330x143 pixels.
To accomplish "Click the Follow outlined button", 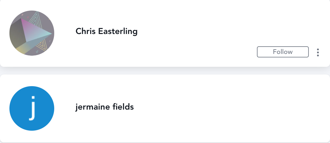I will coord(283,52).
